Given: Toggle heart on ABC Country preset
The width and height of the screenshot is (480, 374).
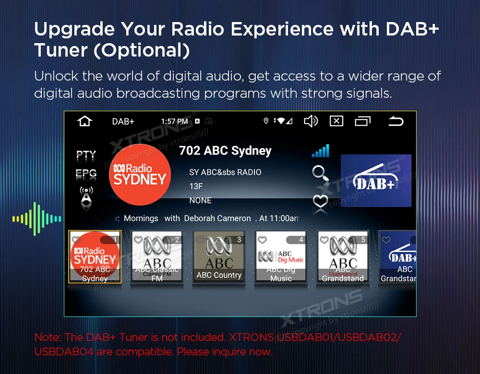Looking at the screenshot, I should point(201,240).
